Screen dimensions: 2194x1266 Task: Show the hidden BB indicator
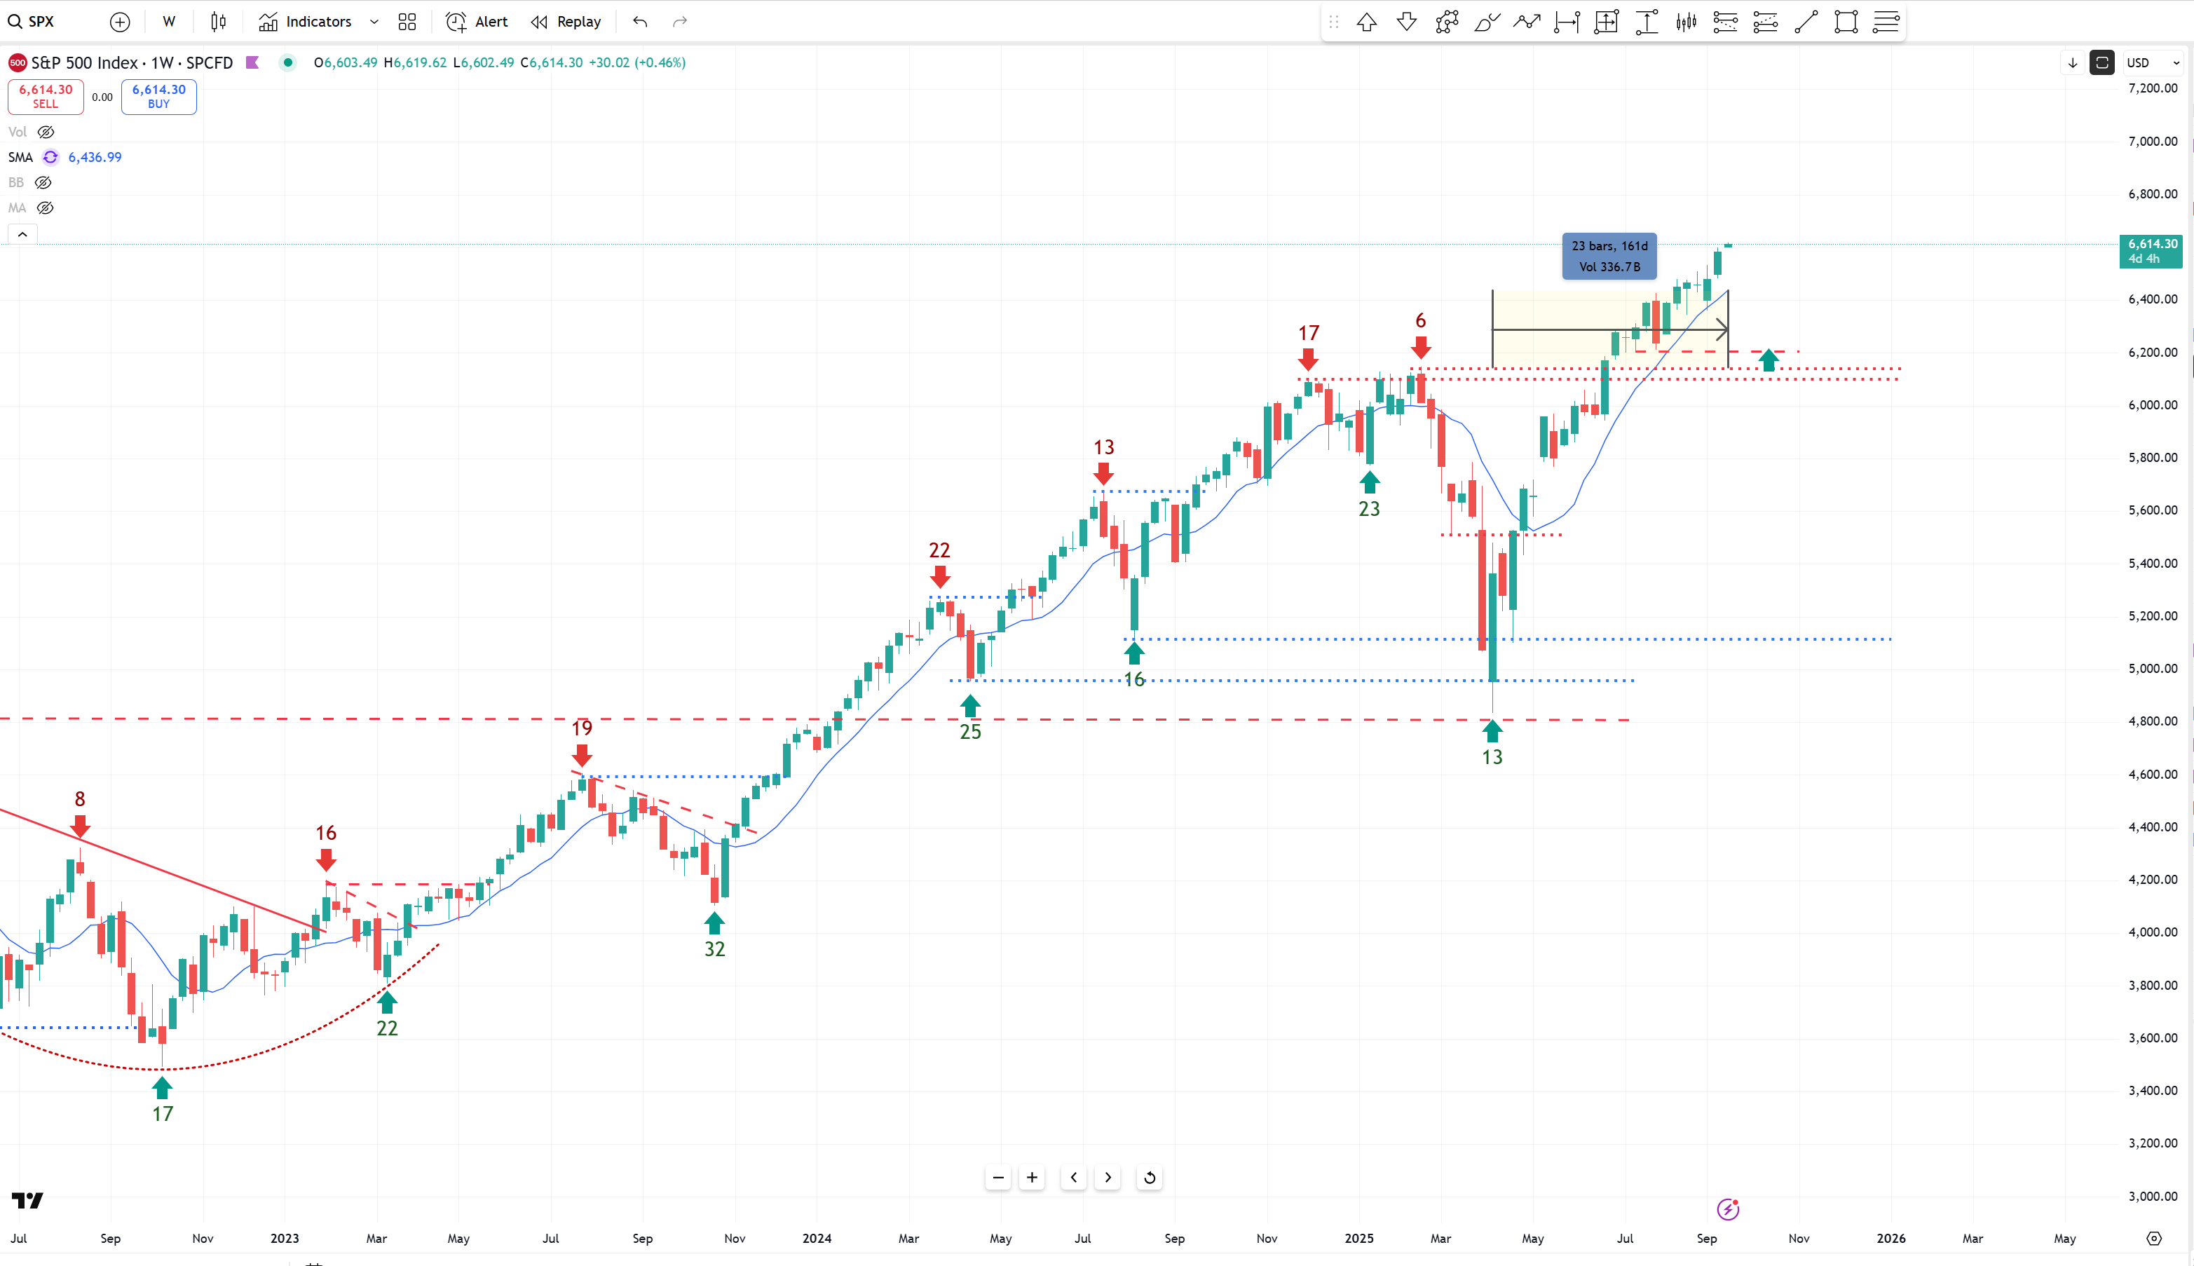point(43,182)
